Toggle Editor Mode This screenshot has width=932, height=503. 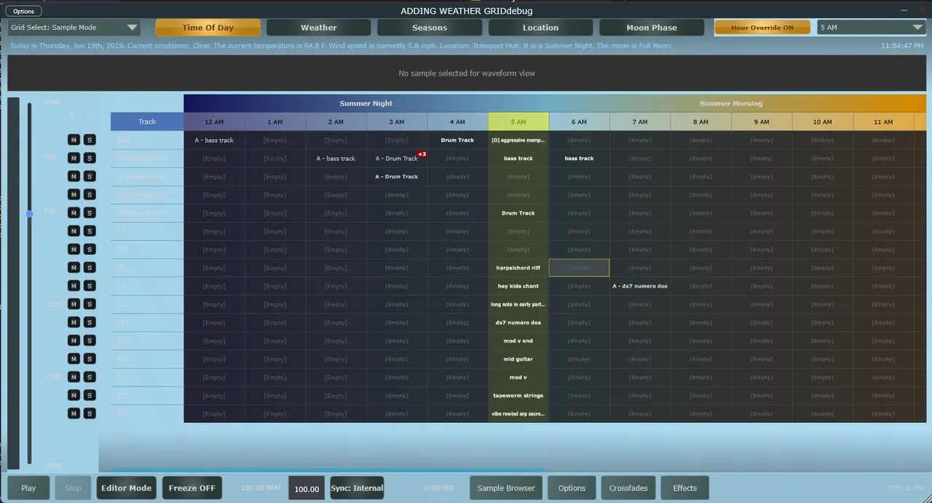[x=126, y=488]
